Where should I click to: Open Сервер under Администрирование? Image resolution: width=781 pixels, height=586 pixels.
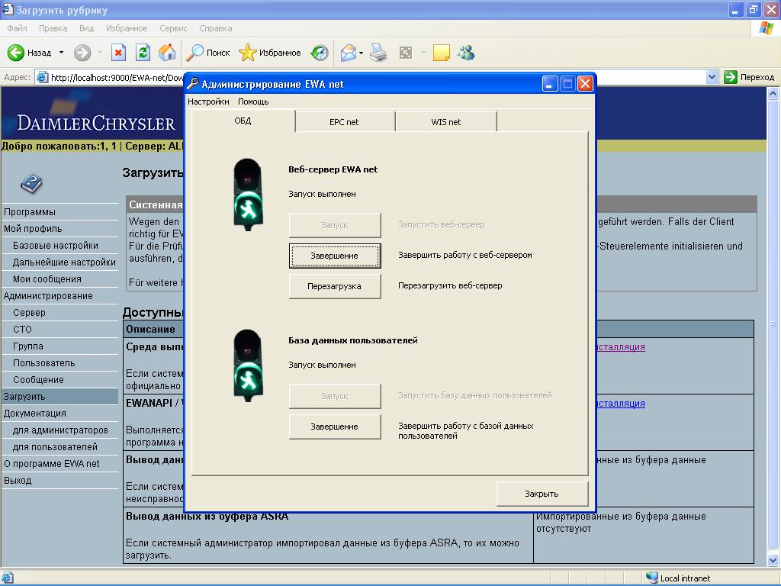30,312
